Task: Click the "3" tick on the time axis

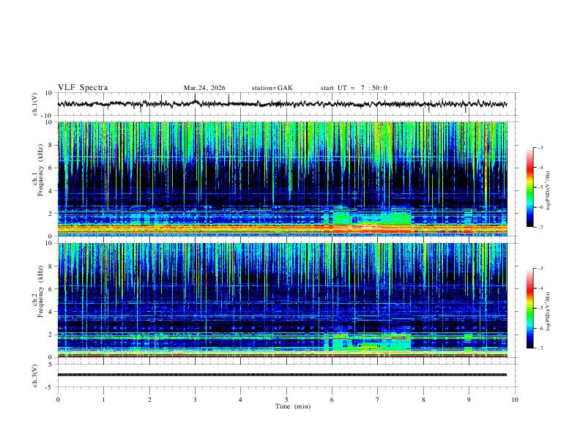Action: 195,400
